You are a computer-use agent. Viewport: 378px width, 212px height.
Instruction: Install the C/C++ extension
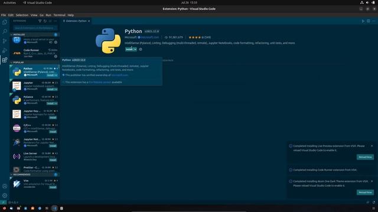(x=53, y=132)
